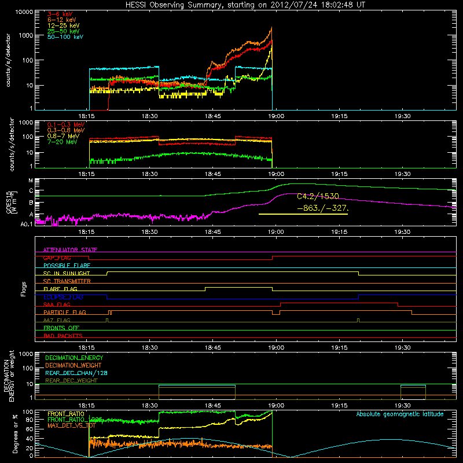Click the GOES15 vertical axis label
This screenshot has width=463, height=463.
[x=11, y=202]
